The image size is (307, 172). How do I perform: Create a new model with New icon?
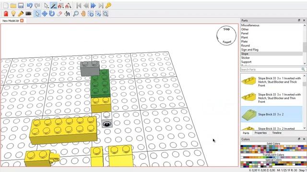6,5
